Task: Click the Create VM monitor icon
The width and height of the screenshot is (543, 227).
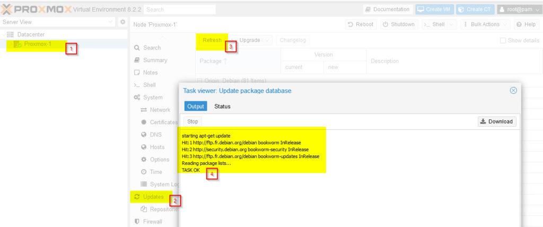Action: click(420, 10)
